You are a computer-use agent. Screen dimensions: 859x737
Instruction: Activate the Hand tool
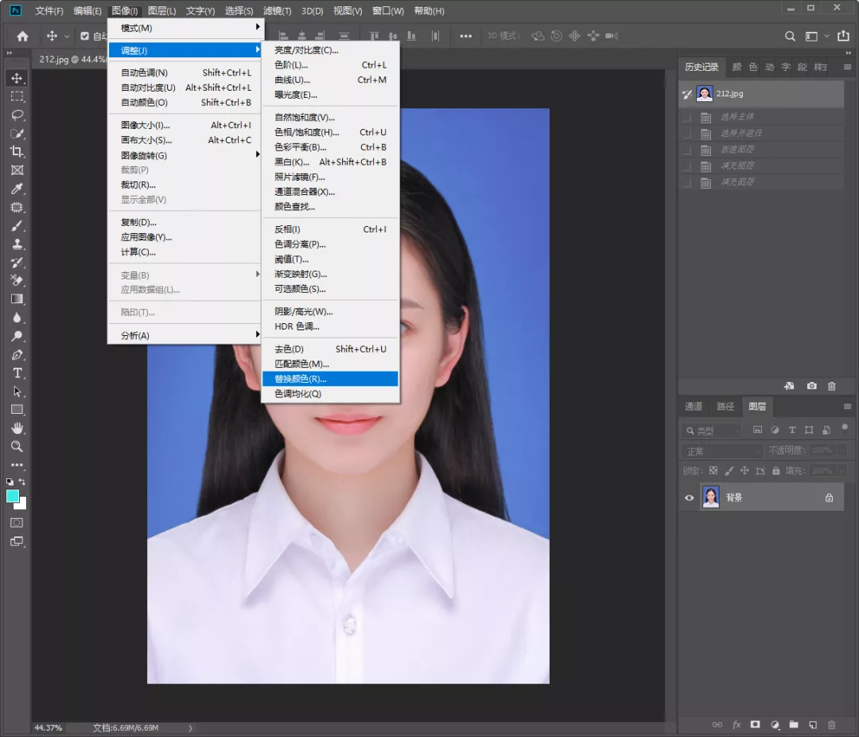pos(17,428)
